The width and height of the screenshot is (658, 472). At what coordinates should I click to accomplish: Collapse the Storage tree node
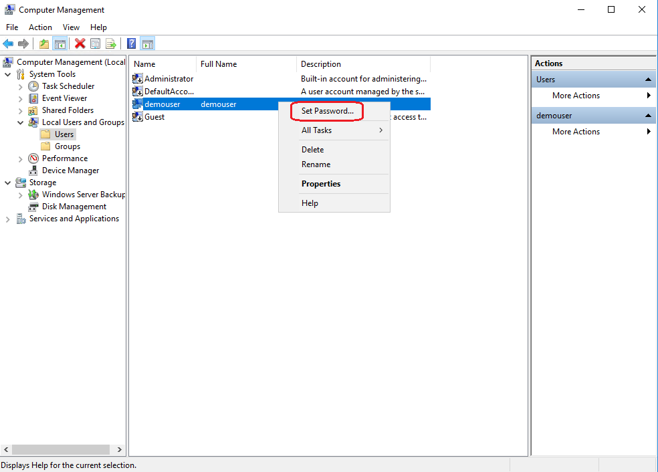[8, 183]
